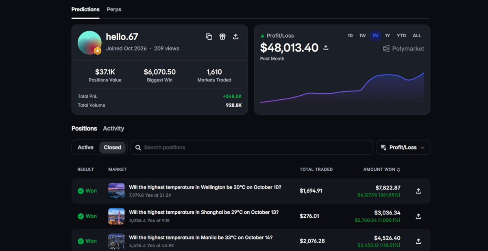Image resolution: width=488 pixels, height=251 pixels.
Task: Set chart range to YTD
Action: click(x=401, y=36)
